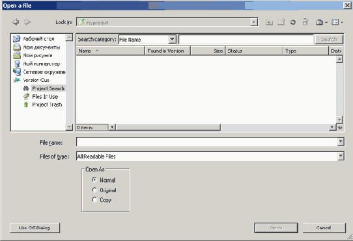Select the Normal radio button

click(x=94, y=180)
